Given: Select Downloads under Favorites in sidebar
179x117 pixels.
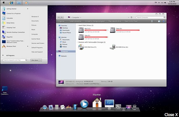Looking at the screenshot, I should pos(65,30).
